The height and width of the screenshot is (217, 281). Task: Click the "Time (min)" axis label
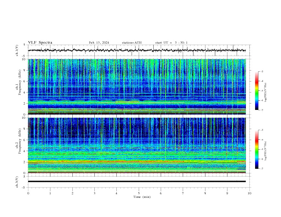tap(142, 197)
